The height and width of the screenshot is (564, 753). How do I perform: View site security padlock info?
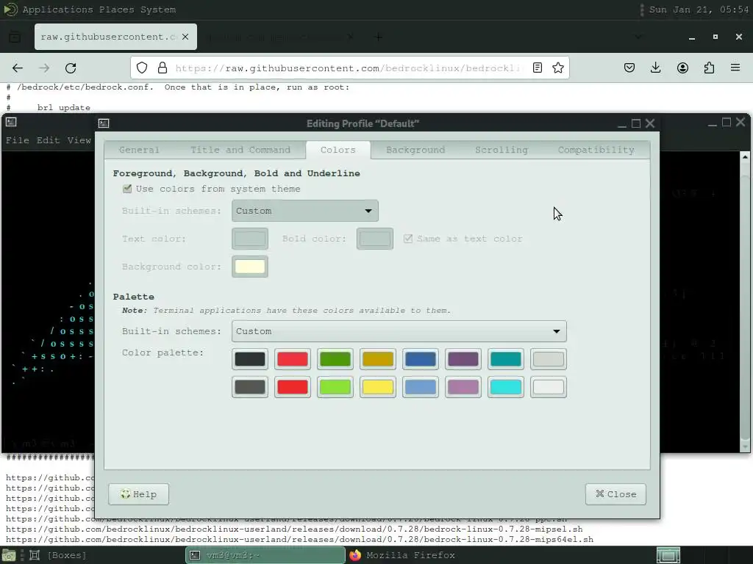click(163, 68)
